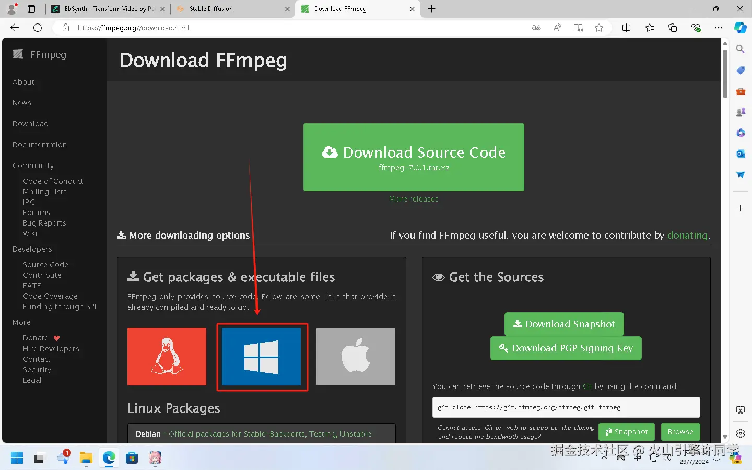Open Community section in sidebar
Screen dimensions: 752x470
point(33,166)
